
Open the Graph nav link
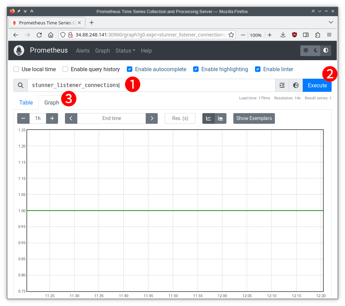(x=102, y=51)
